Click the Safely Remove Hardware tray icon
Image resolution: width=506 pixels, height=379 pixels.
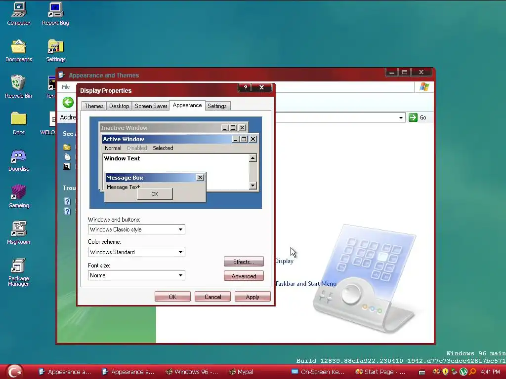click(455, 372)
